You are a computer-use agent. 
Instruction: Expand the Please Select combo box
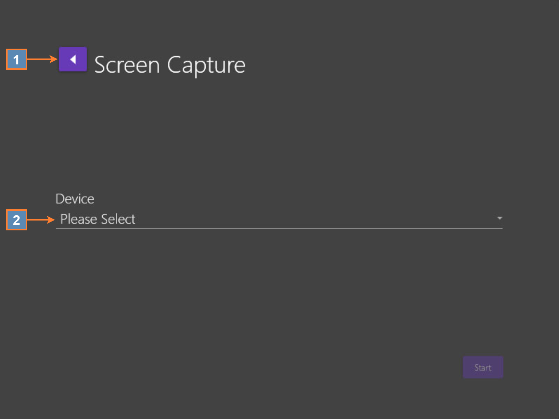click(279, 219)
